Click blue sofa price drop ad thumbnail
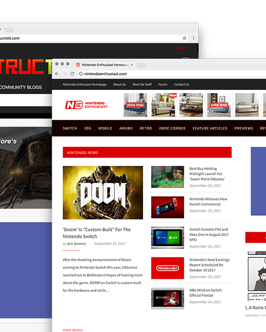Image resolution: width=266 pixels, height=332 pixels. pyautogui.click(x=135, y=105)
